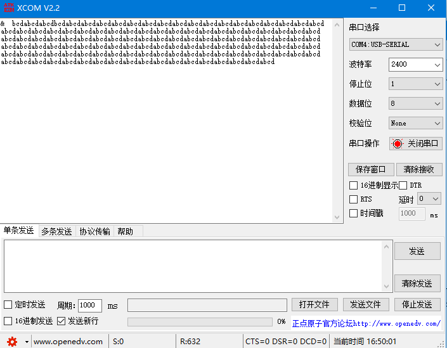The image size is (447, 348).
Task: Open the small arrow beside the gear icon
Action: [x=27, y=342]
